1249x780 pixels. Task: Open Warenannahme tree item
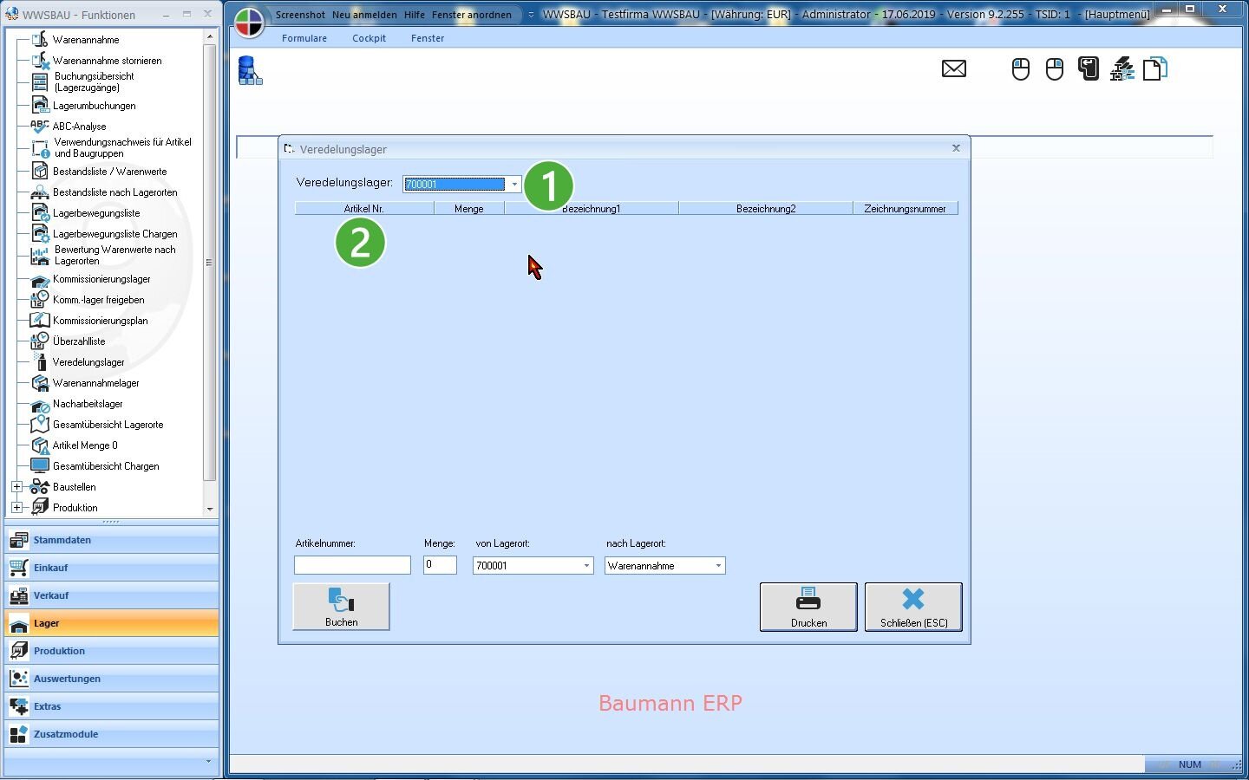(x=86, y=40)
